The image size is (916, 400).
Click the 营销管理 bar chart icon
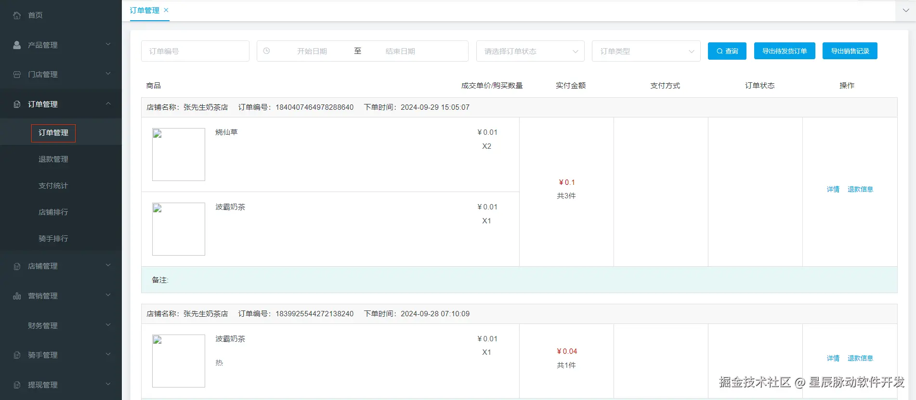pos(17,296)
